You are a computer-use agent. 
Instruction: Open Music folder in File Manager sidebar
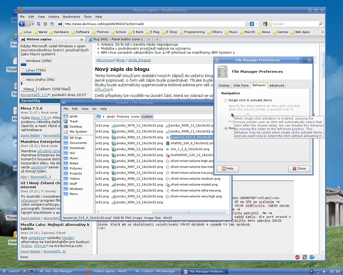(x=71, y=158)
